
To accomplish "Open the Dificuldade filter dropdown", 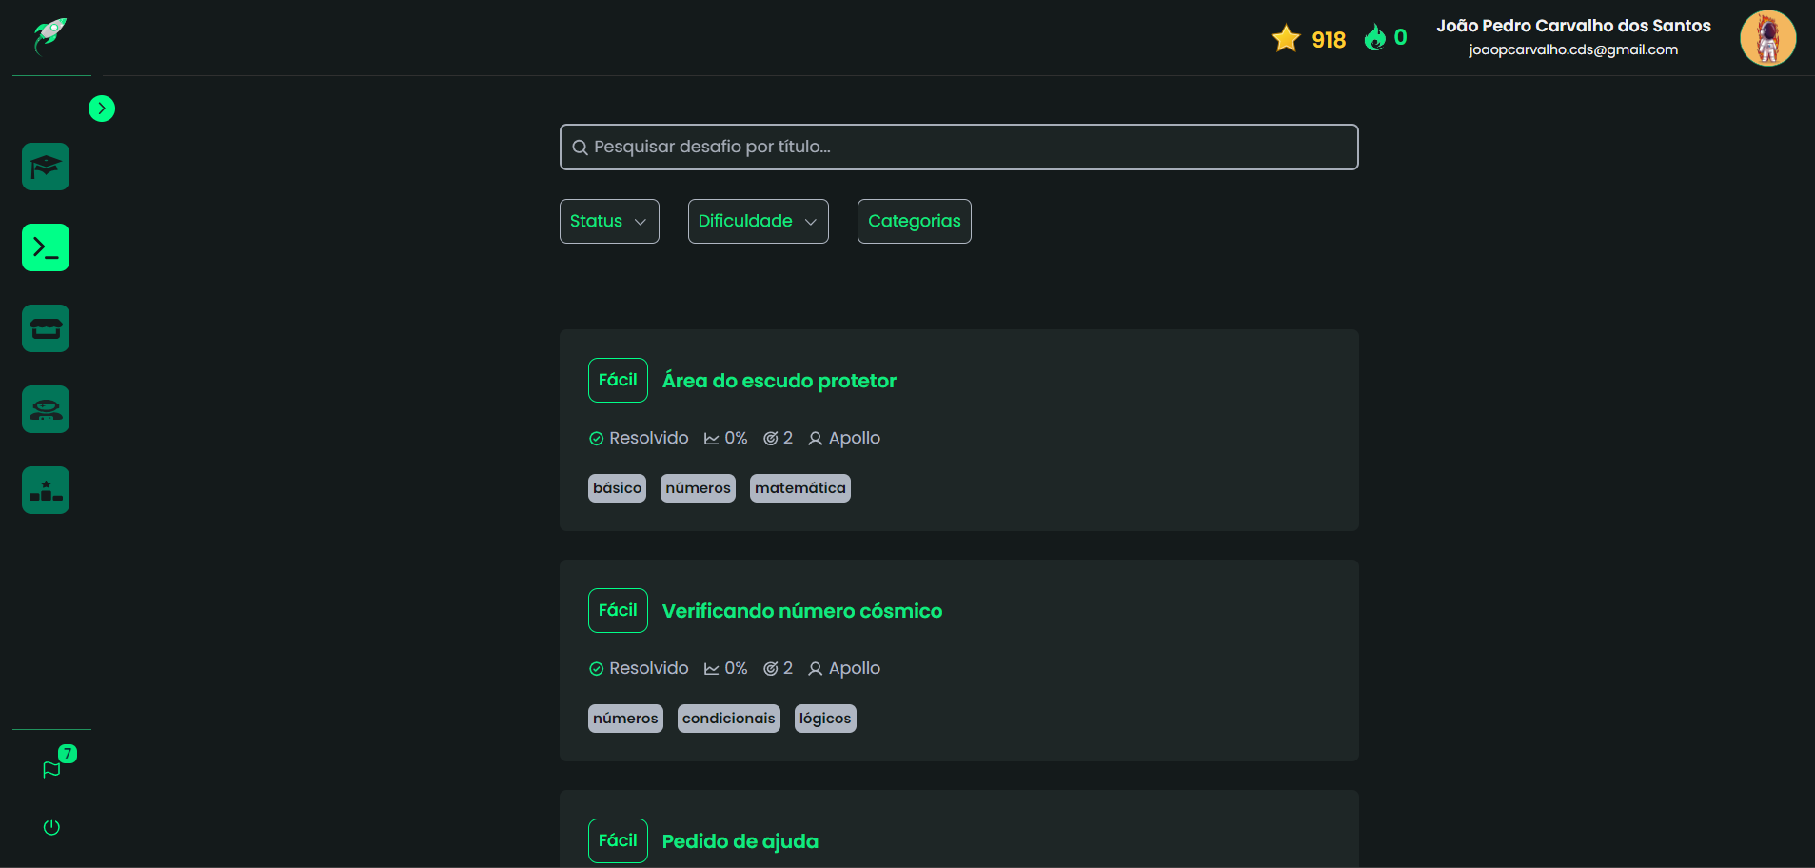I will (x=758, y=221).
